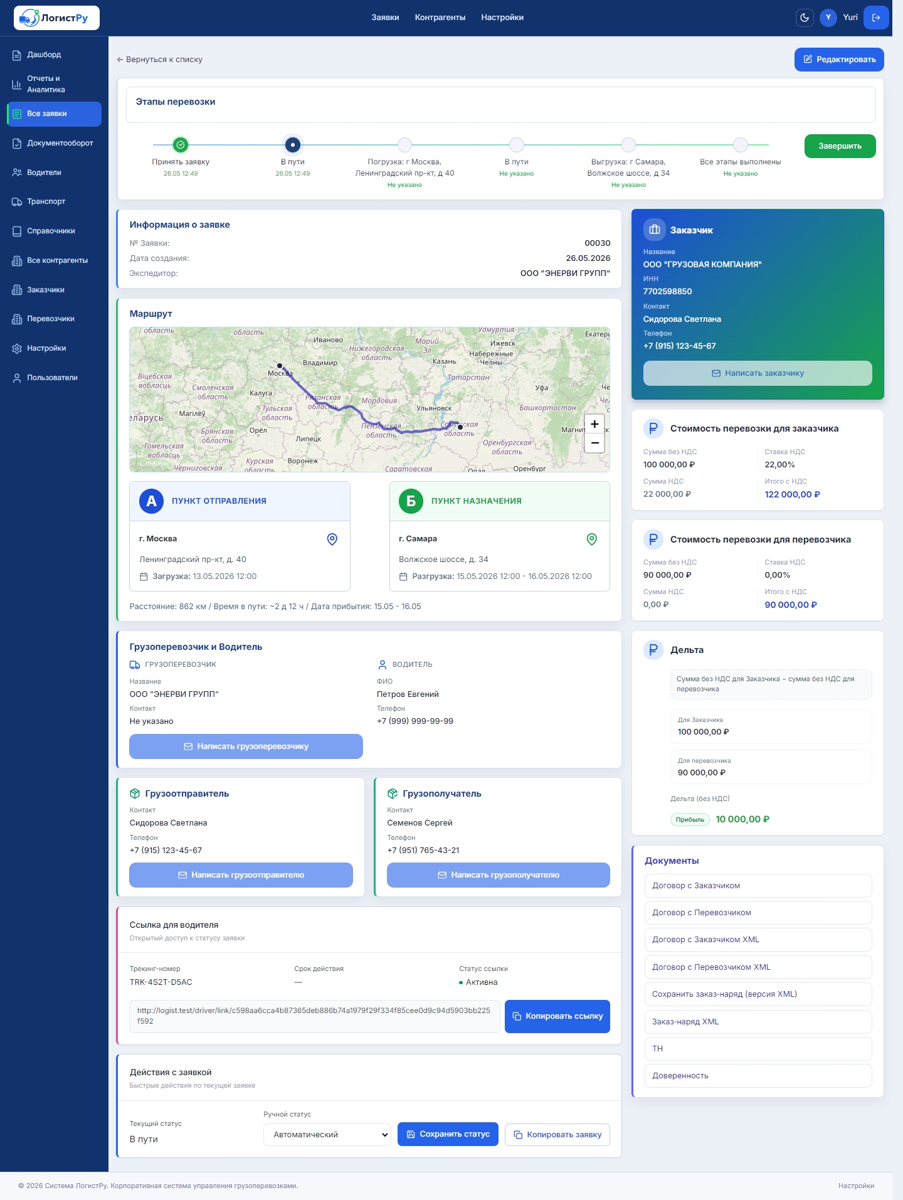Open Дашборд in sidebar

tap(54, 55)
